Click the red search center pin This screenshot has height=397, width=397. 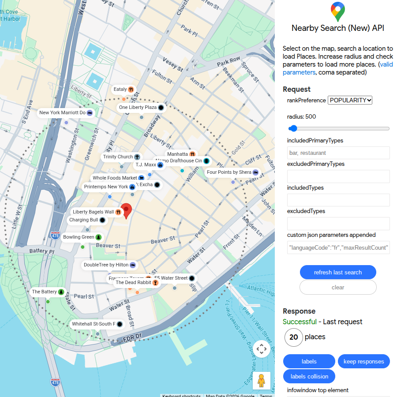126,211
